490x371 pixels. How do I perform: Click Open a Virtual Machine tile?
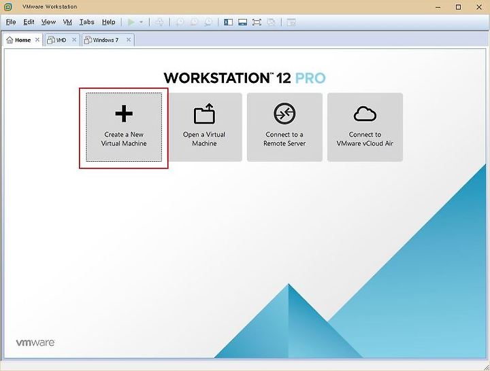[x=204, y=127]
